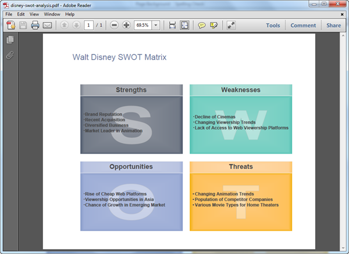Screen dimensions: 349x254
Task: Click 'Recent Acquisition' text
Action: (x=105, y=120)
